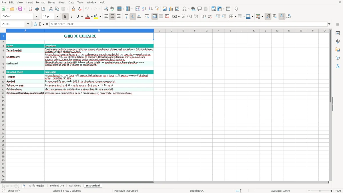
Task: Expand Name Box dropdown
Action: click(x=28, y=24)
